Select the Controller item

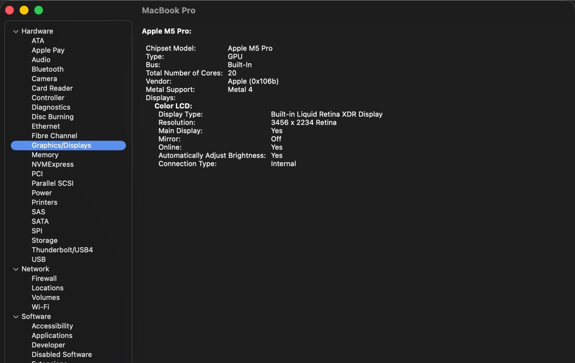click(48, 98)
